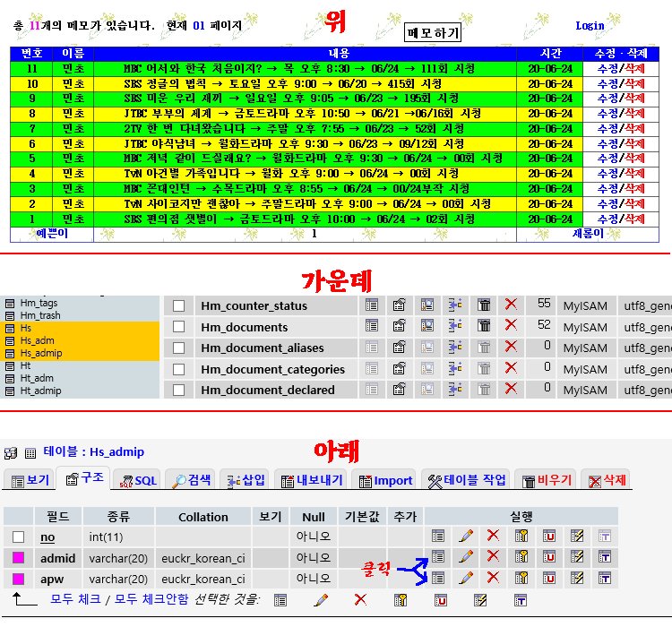Click the Hm_documents table name
The width and height of the screenshot is (672, 627).
click(245, 327)
